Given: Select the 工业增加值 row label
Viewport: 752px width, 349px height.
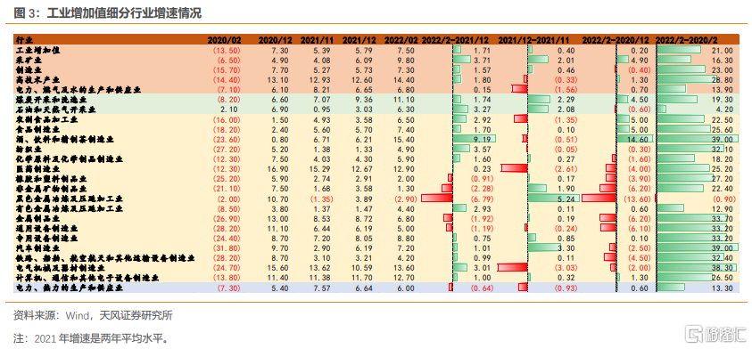Looking at the screenshot, I should 38,50.
